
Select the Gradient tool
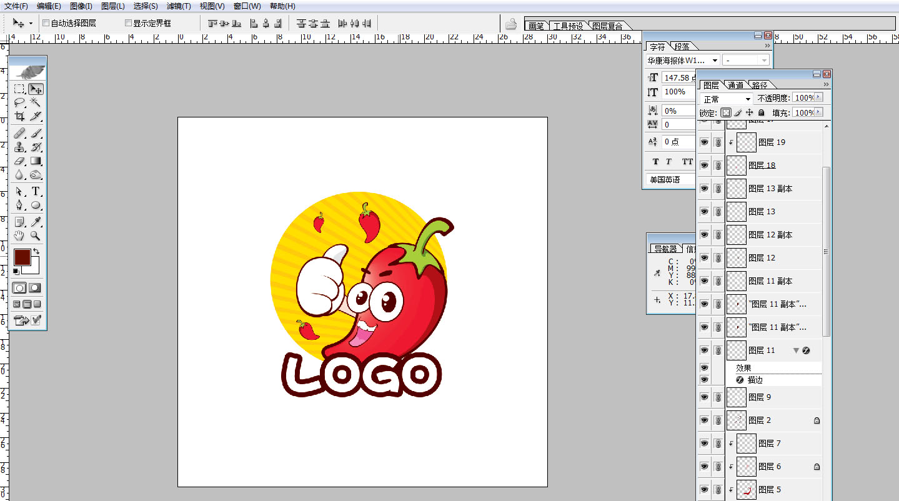(x=36, y=161)
